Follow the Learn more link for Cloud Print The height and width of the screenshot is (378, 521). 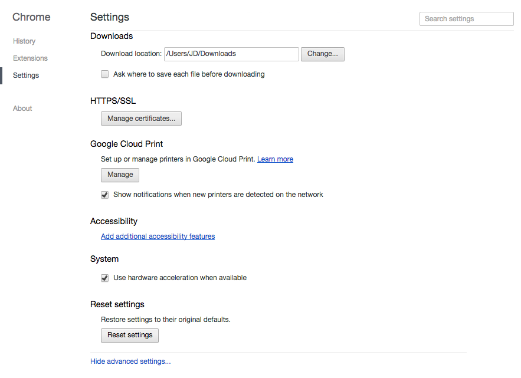[x=275, y=159]
